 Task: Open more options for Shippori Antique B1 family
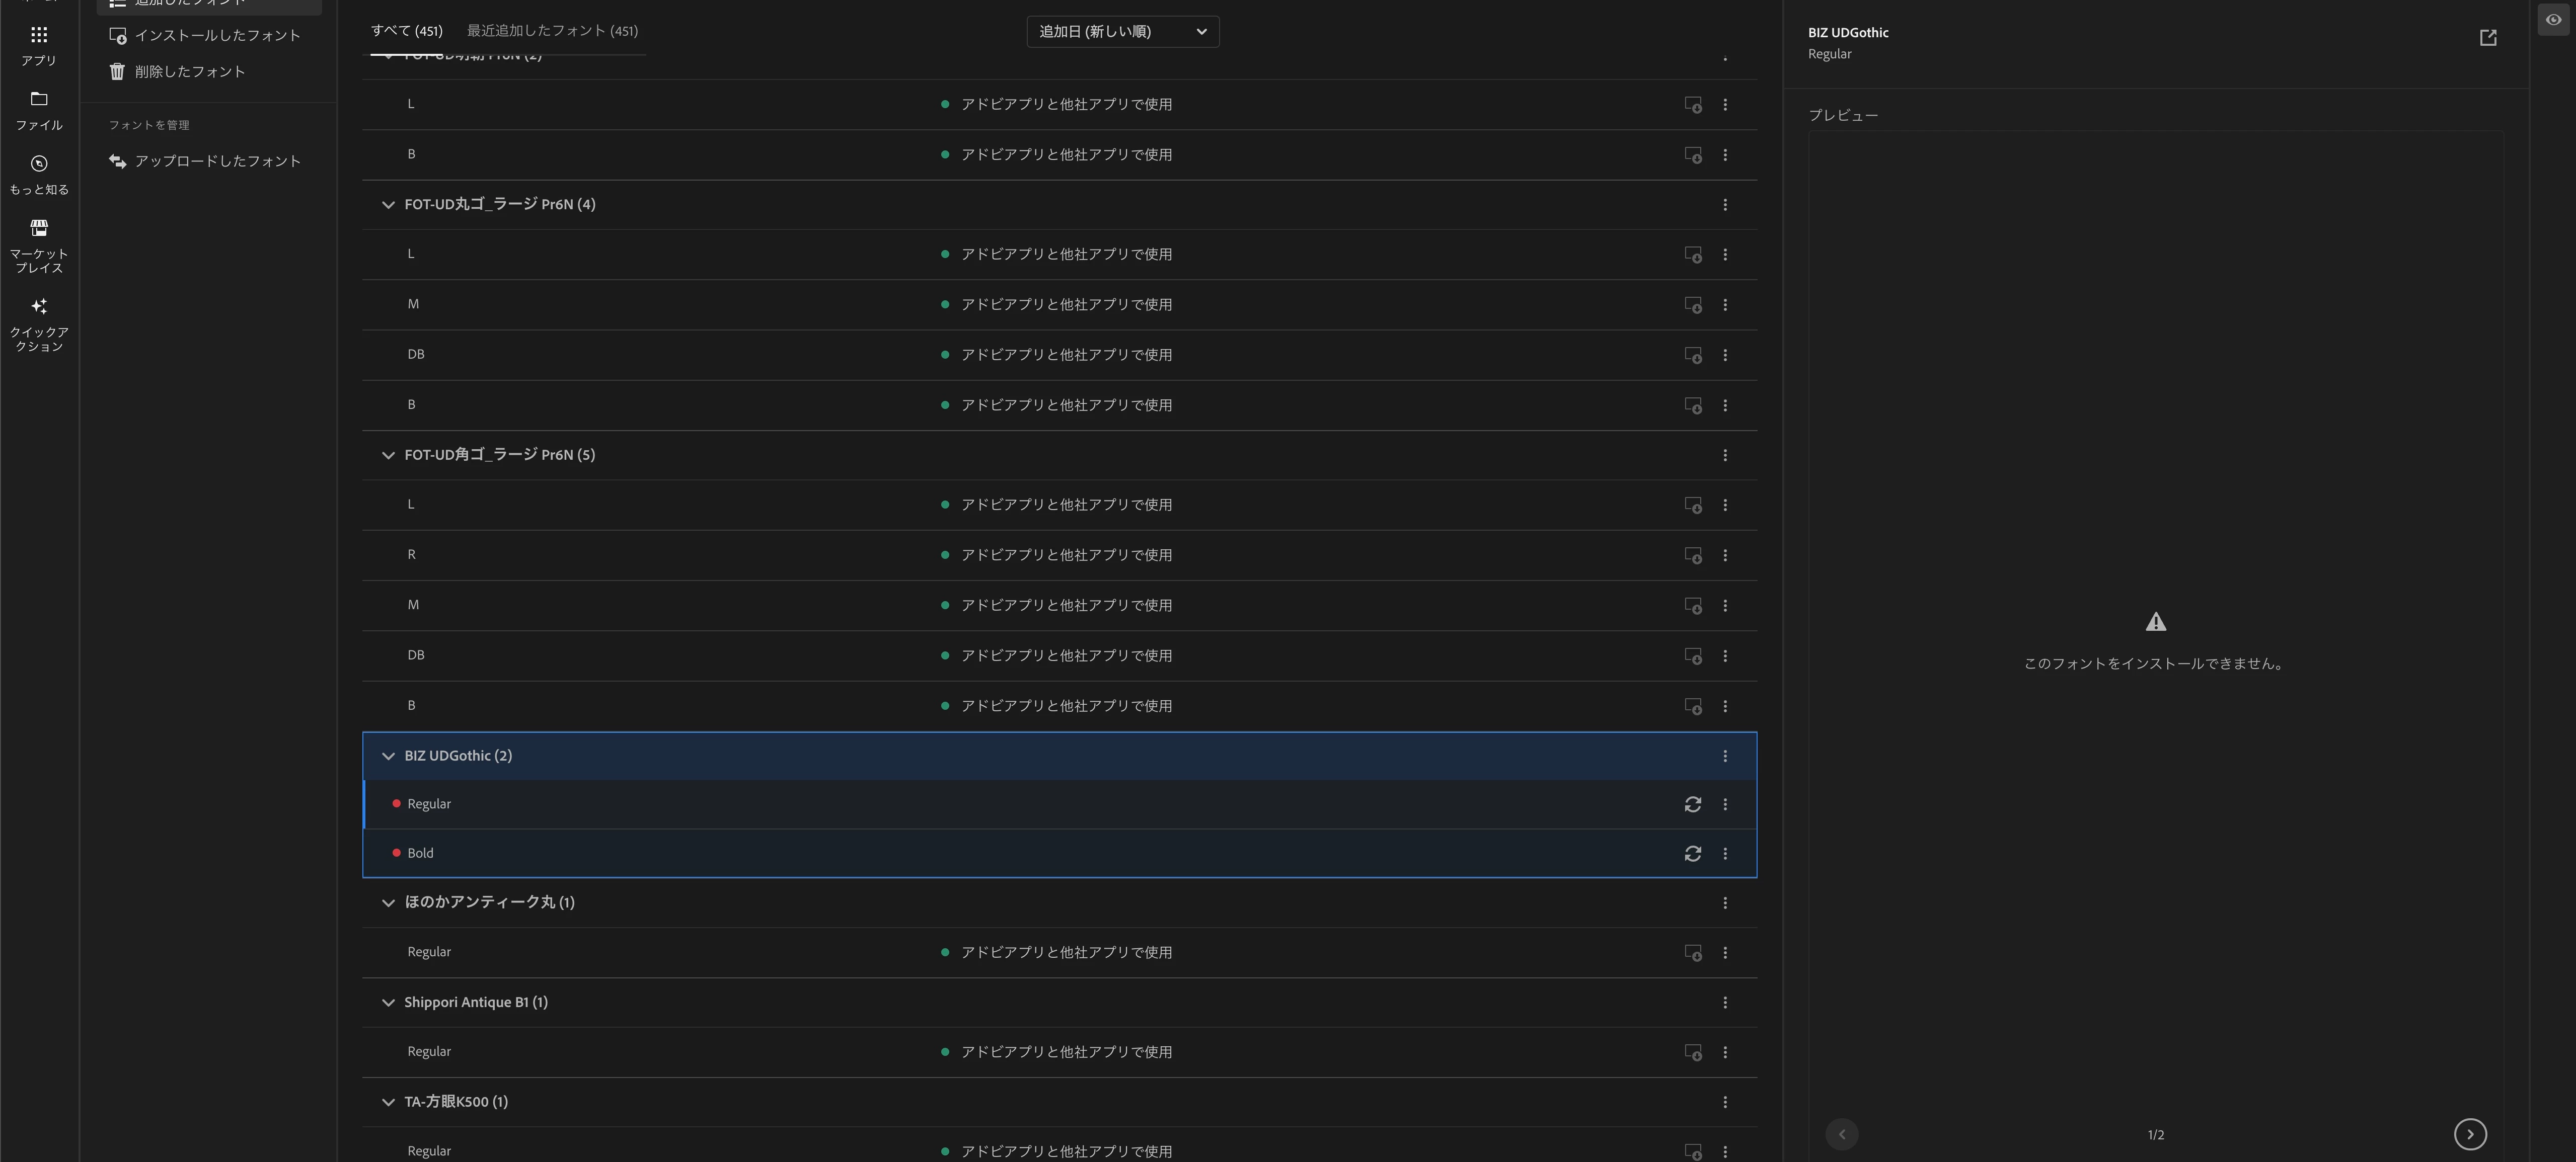click(x=1724, y=1002)
